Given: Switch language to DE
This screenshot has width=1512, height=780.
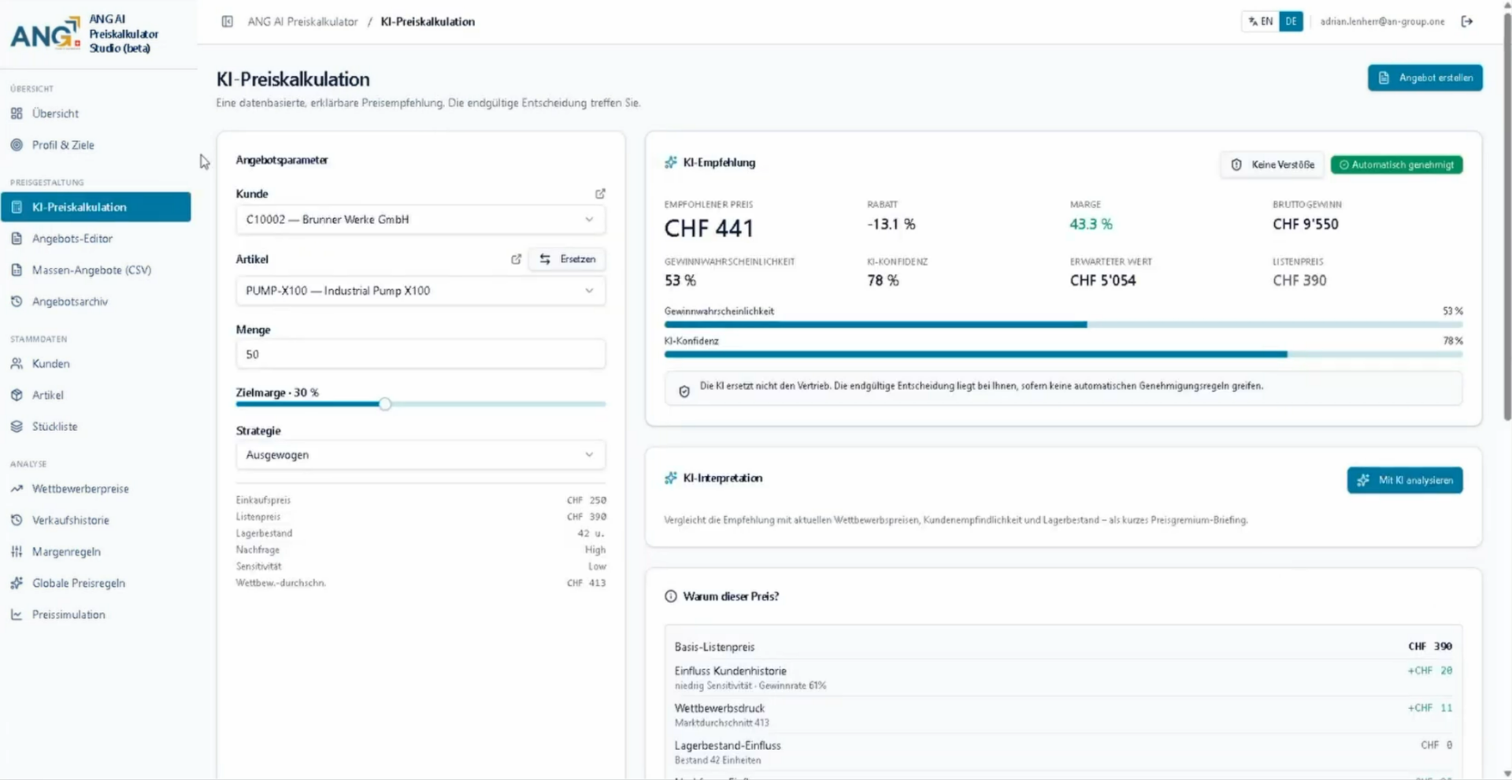Looking at the screenshot, I should (x=1291, y=21).
